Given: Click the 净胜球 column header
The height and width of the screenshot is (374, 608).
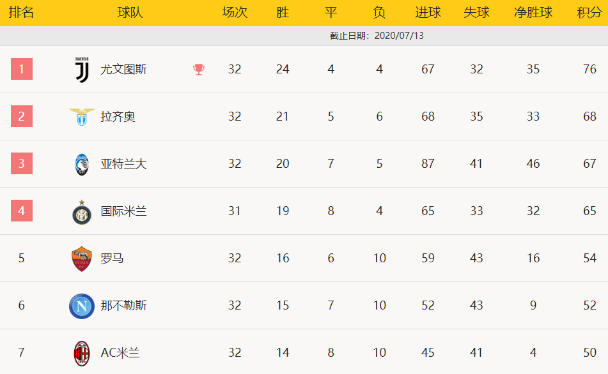Looking at the screenshot, I should click(533, 12).
